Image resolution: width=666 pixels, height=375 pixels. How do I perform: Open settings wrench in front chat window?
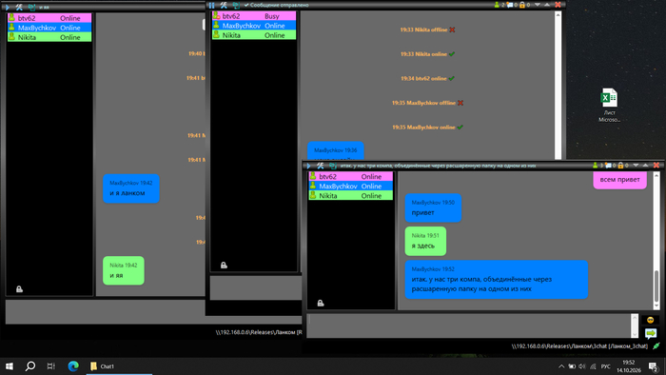[321, 166]
